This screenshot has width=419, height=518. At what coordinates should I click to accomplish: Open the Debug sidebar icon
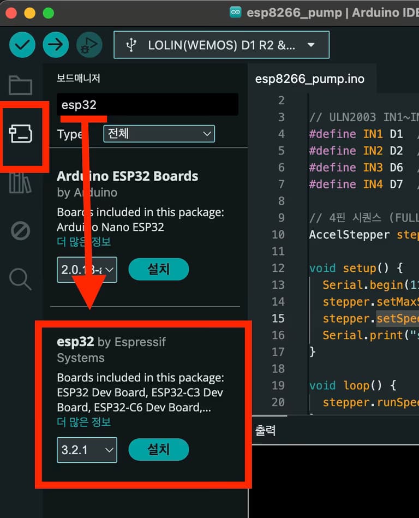[21, 231]
